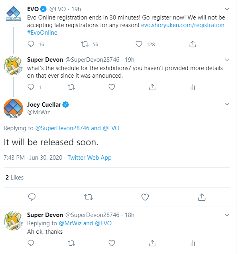Image resolution: width=242 pixels, height=254 pixels.
Task: Expand Joey Cuellar tweet's more menu chevron
Action: tap(227, 104)
